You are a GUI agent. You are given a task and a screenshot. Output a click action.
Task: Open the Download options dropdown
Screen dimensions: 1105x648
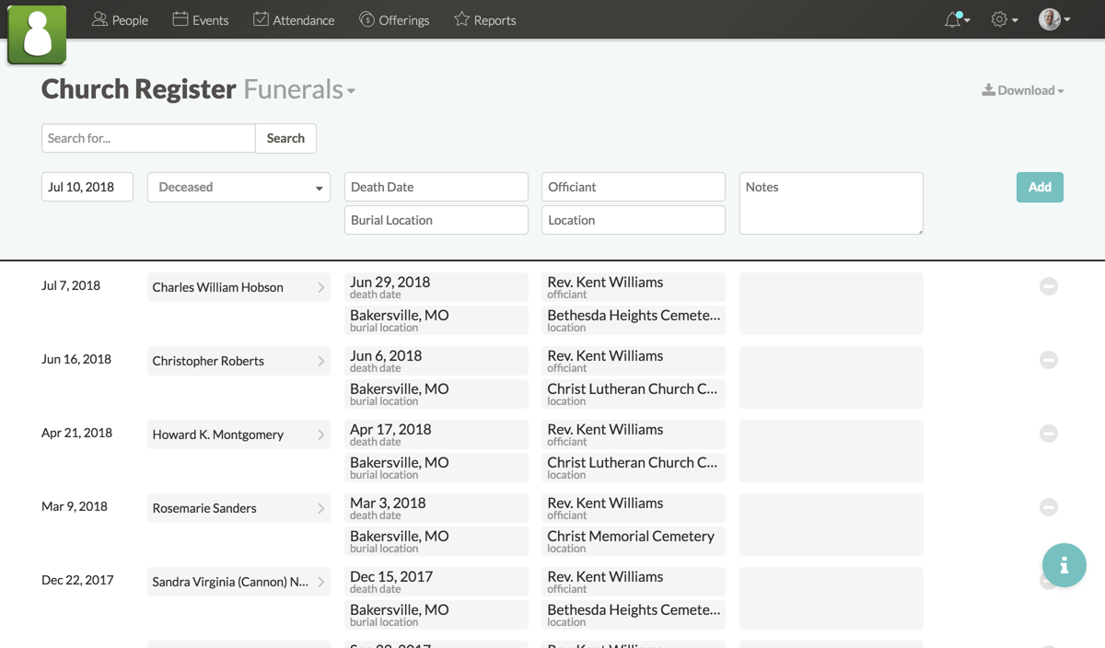1023,89
